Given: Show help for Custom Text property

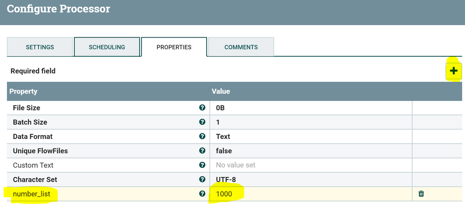Looking at the screenshot, I should [x=202, y=165].
